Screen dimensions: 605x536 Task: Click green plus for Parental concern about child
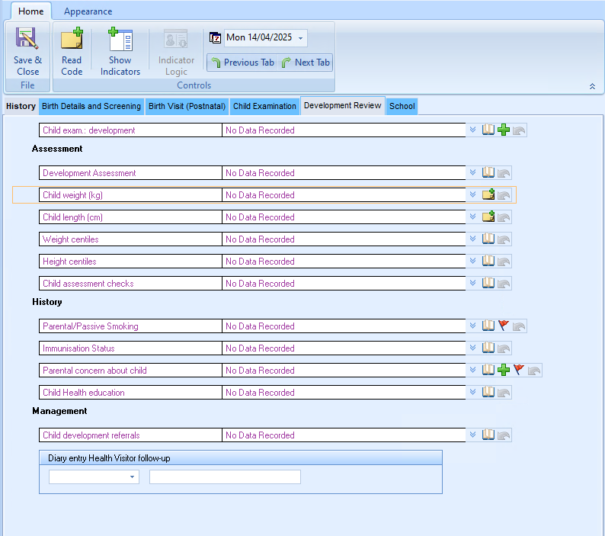click(x=504, y=370)
